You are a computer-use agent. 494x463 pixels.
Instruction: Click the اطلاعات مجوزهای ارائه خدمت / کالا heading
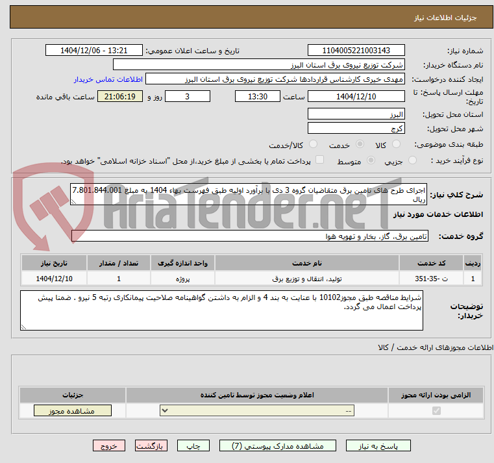point(436,347)
